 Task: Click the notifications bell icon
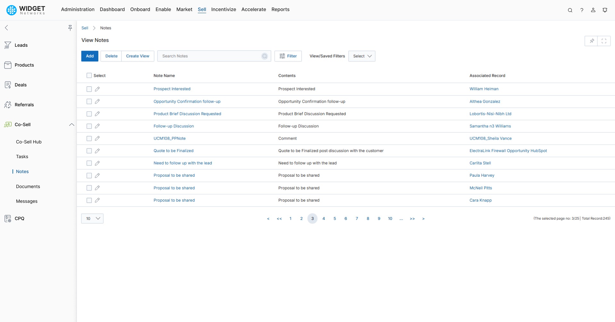(605, 10)
